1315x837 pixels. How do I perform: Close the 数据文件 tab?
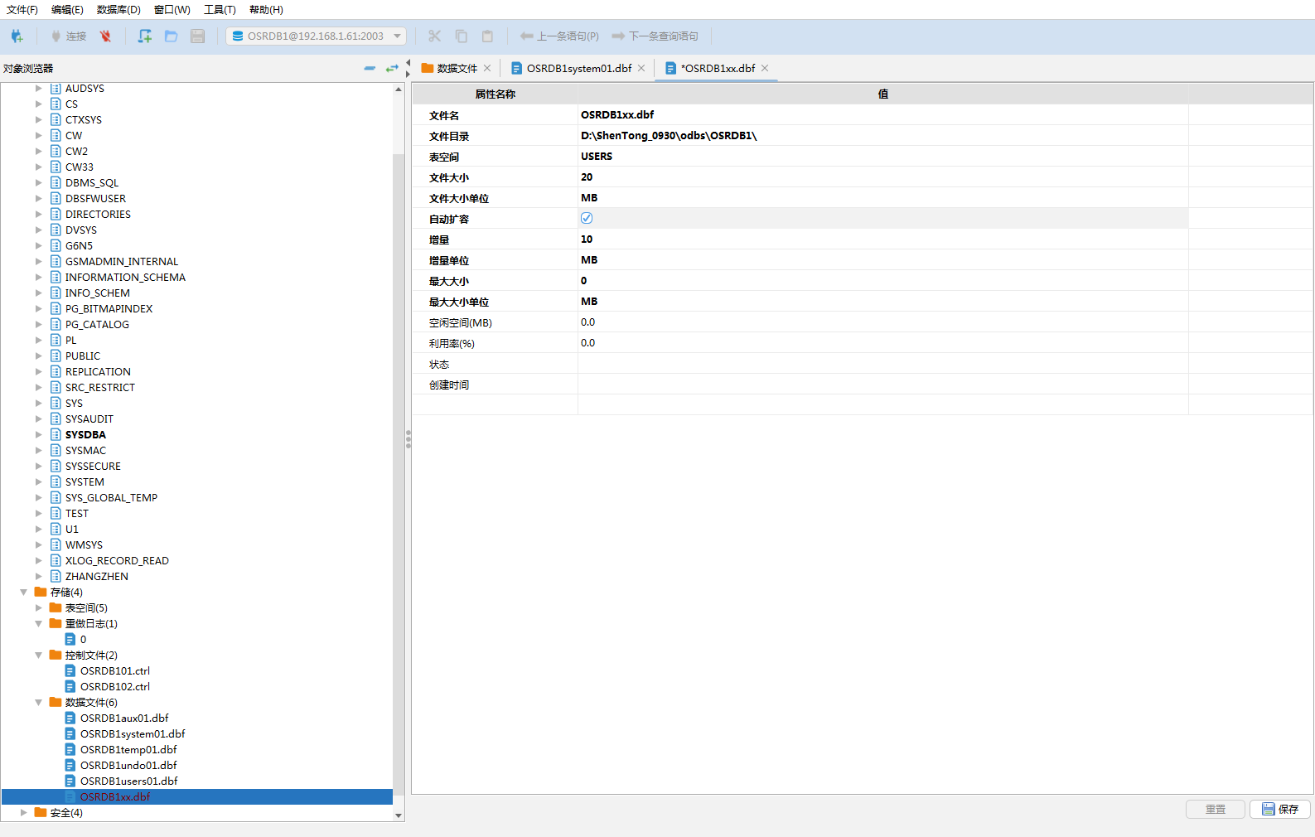coord(487,68)
